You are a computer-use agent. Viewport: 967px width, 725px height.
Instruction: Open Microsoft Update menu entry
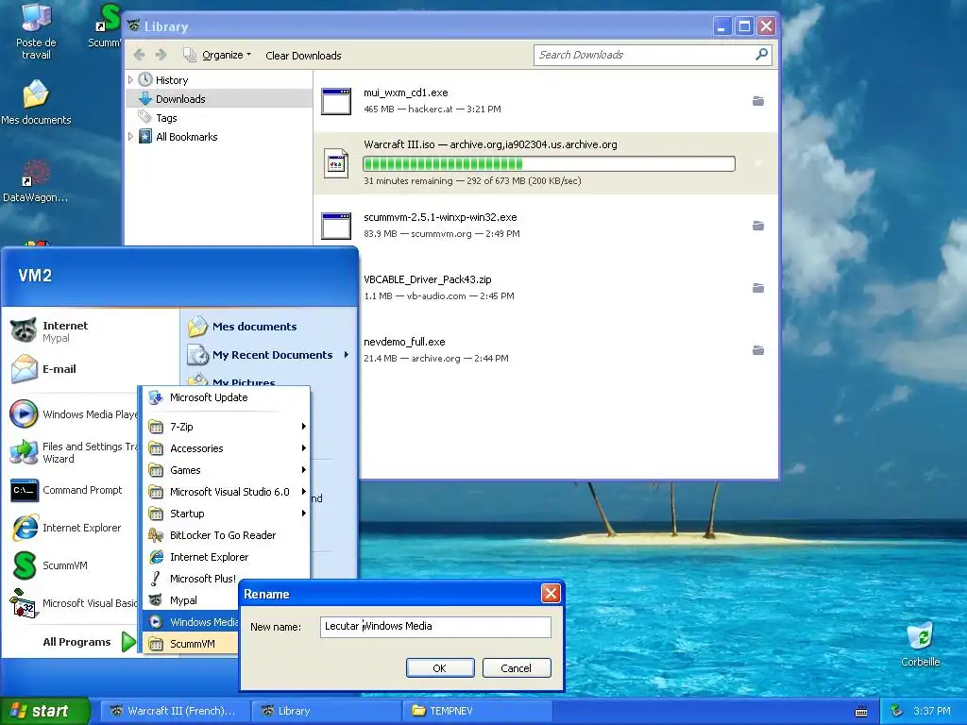pos(227,397)
